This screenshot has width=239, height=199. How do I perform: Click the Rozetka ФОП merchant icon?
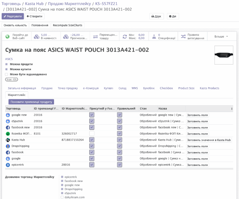[8, 134]
